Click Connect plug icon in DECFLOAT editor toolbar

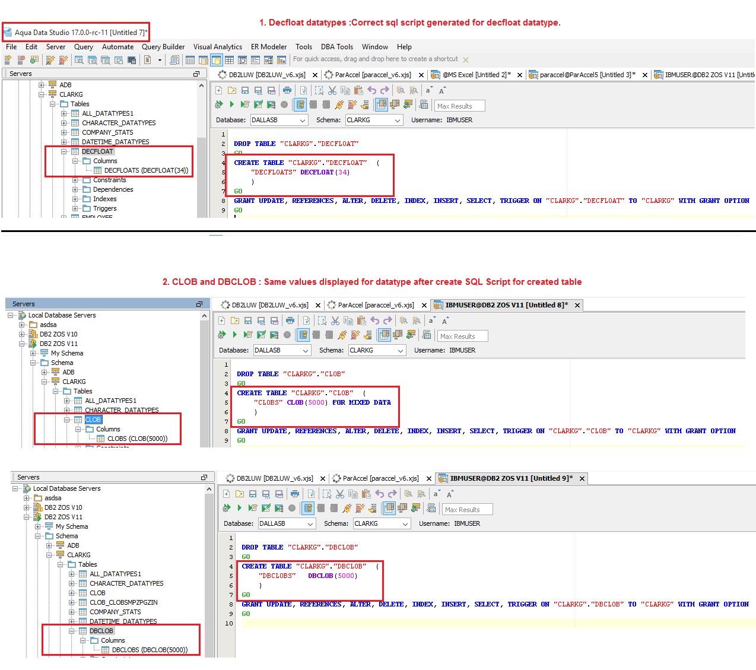[x=339, y=104]
